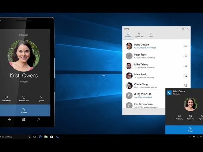Image resolution: width=203 pixels, height=152 pixels.
Task: Click the Ask me anything search box
Action: (x=13, y=137)
